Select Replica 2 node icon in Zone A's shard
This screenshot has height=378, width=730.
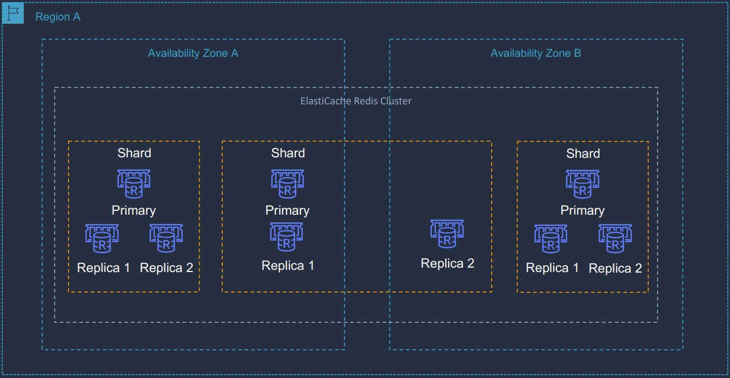(x=166, y=239)
